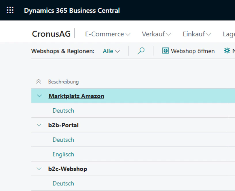Open Dynamics 365 Business Central home
The image size is (235, 191).
point(72,10)
